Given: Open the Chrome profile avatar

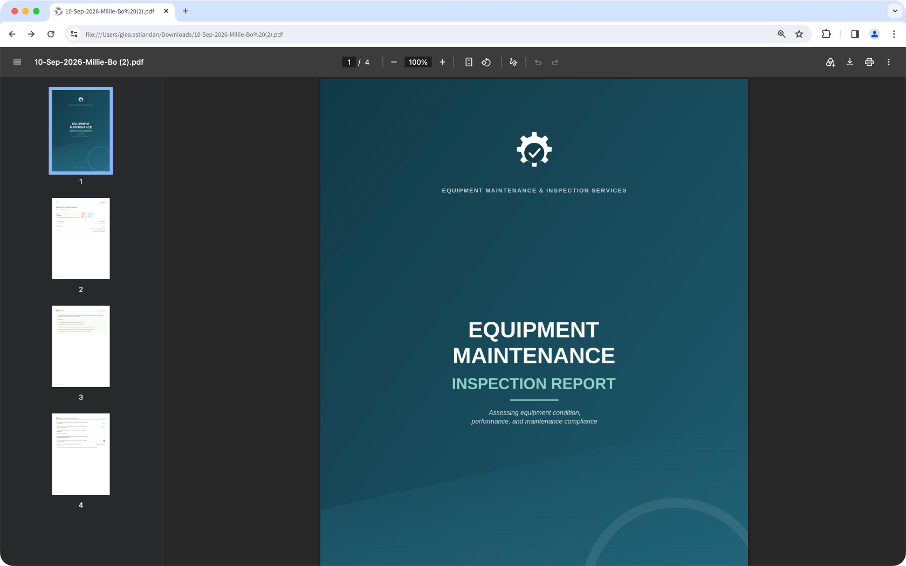Looking at the screenshot, I should click(875, 34).
